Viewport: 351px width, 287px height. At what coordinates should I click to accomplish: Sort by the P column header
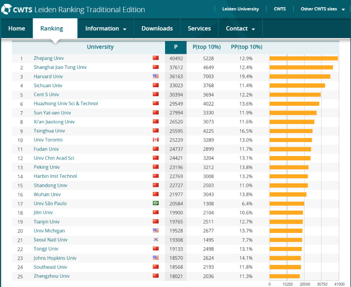[x=175, y=47]
